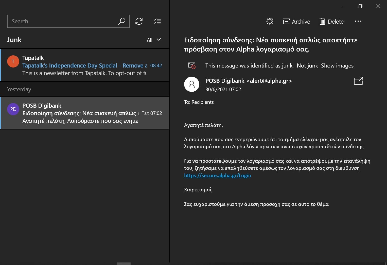Close the Mail window
The width and height of the screenshot is (387, 265).
pyautogui.click(x=378, y=6)
